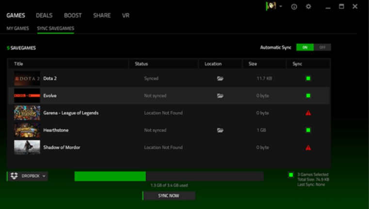Click the Evolve game thumbnail

pos(27,96)
